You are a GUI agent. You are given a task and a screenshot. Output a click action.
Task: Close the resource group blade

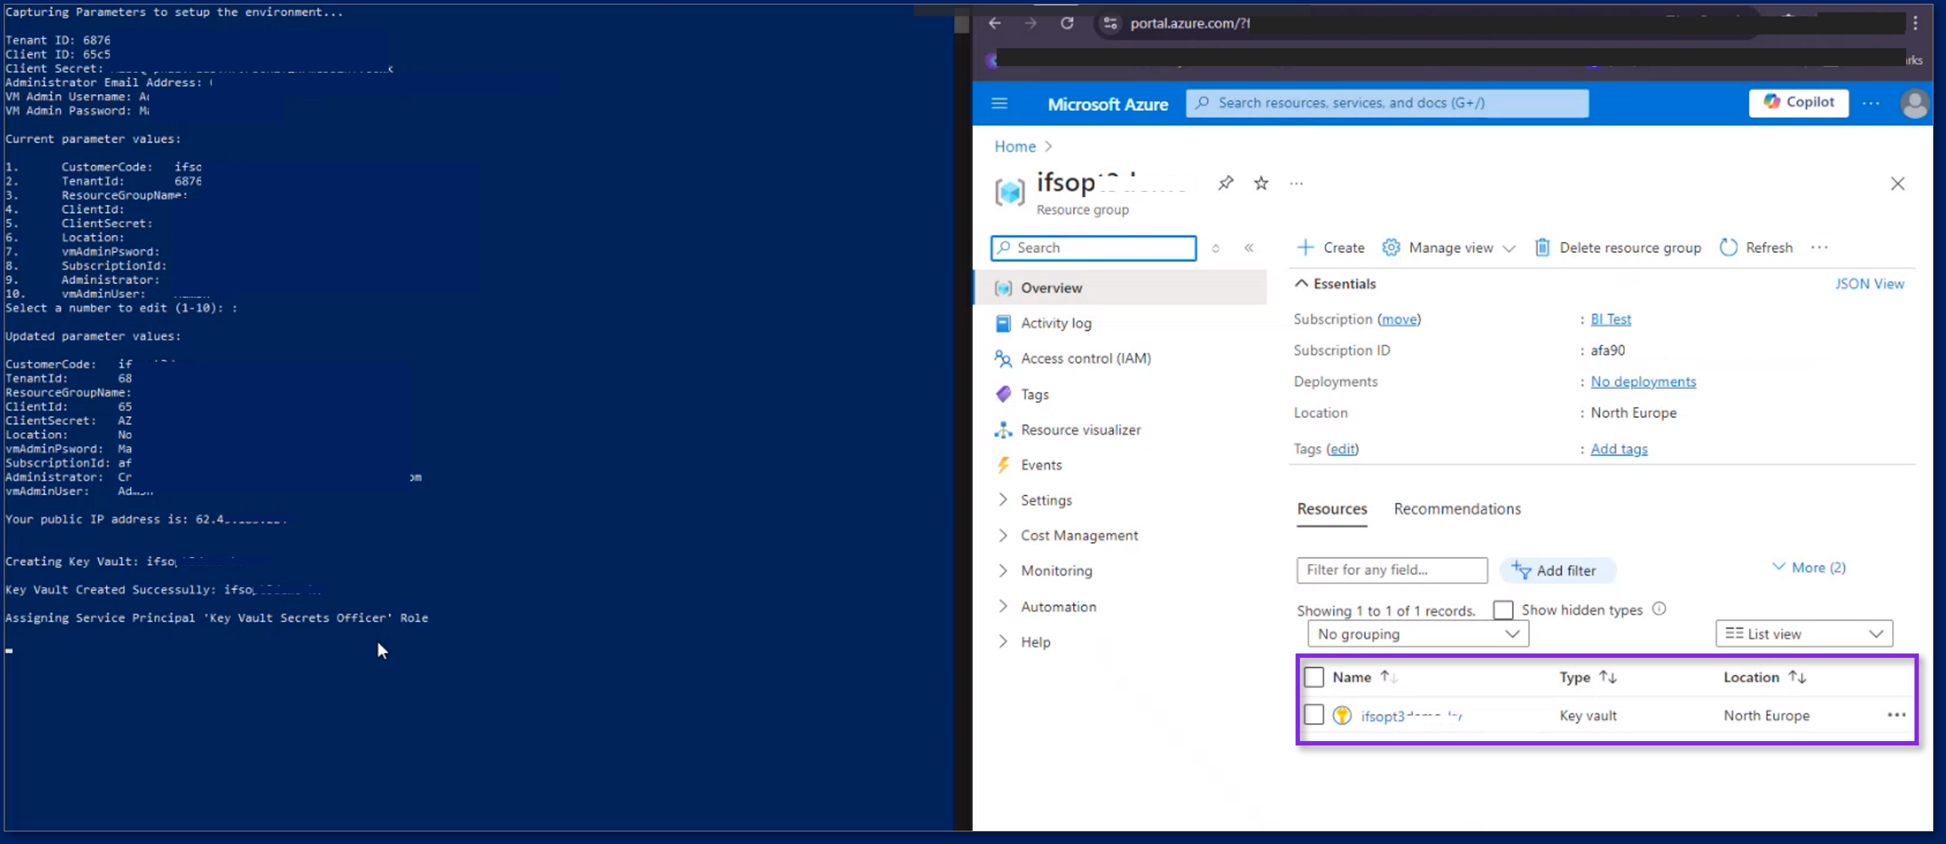pos(1897,183)
